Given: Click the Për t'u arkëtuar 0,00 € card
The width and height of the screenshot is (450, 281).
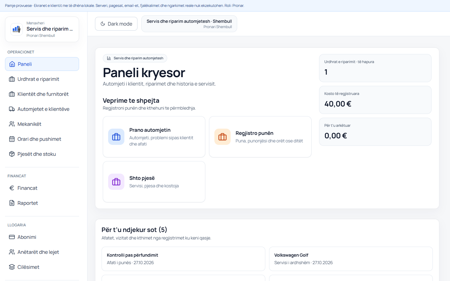Looking at the screenshot, I should 375,132.
